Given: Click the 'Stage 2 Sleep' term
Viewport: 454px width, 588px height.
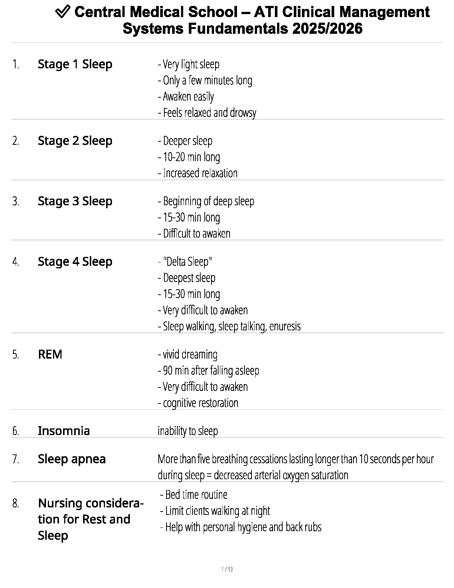Looking at the screenshot, I should click(x=75, y=141).
